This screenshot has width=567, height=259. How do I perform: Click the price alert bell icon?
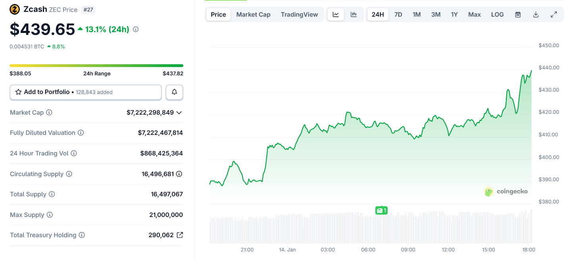174,92
